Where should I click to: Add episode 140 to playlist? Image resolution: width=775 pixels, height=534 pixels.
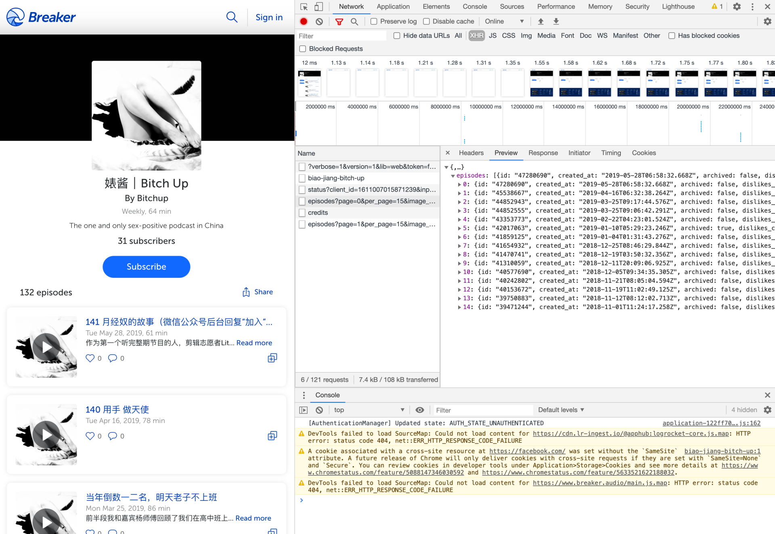pos(272,436)
